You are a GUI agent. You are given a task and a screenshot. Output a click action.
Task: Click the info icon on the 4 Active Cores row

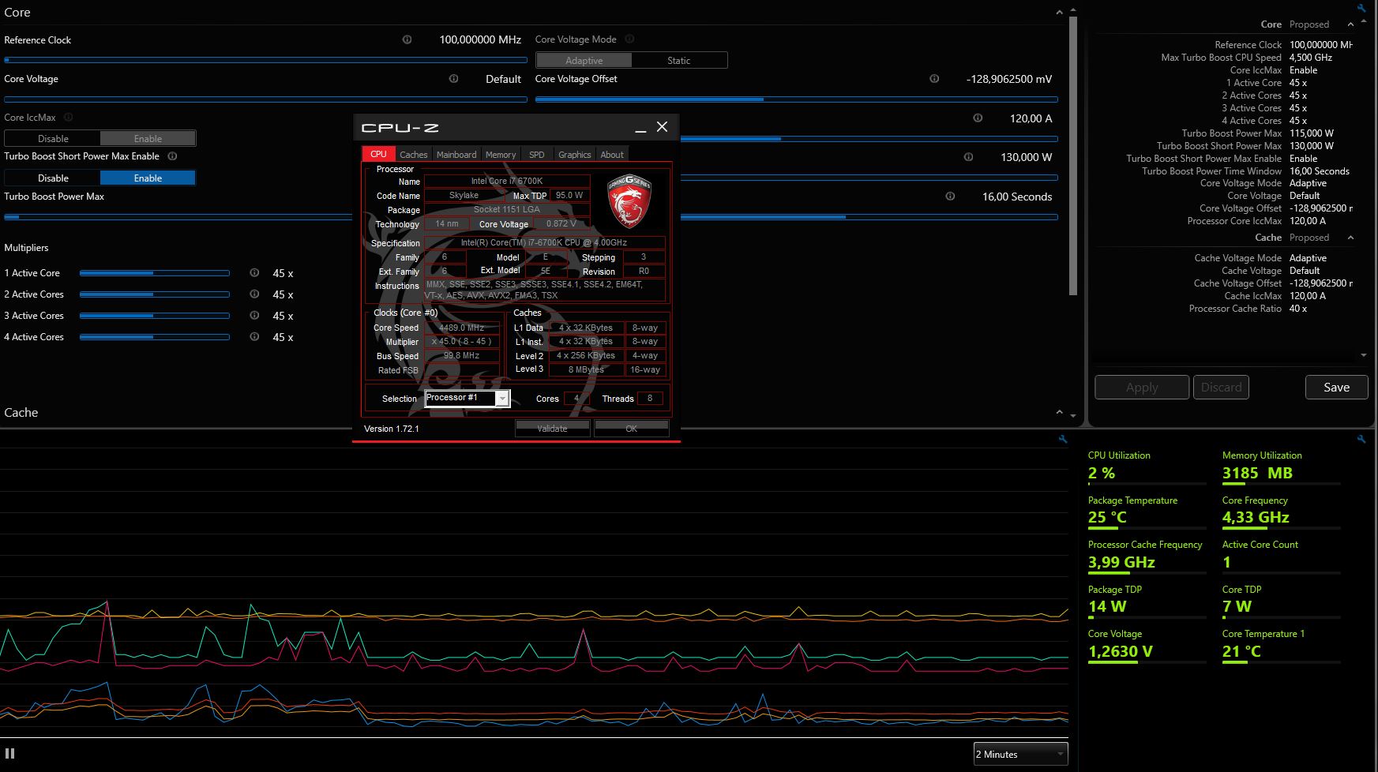coord(254,337)
